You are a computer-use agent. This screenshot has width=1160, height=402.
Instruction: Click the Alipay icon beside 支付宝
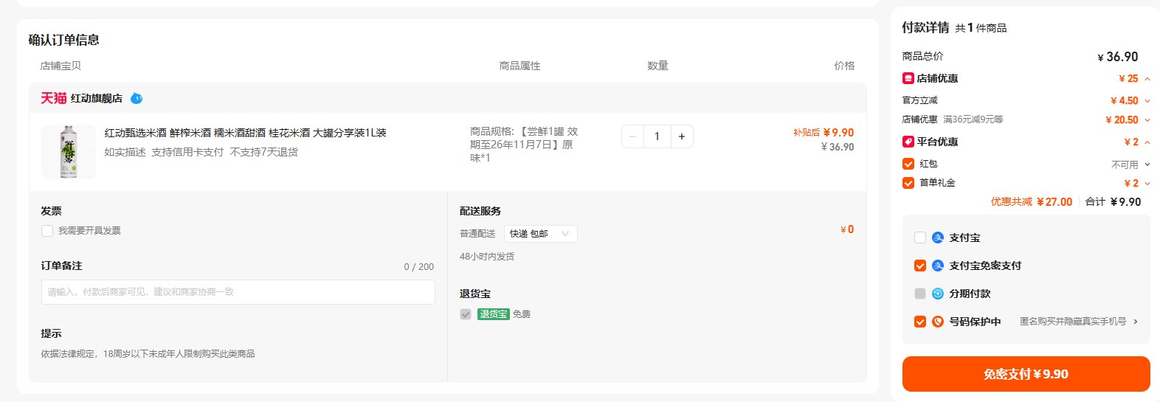[938, 238]
